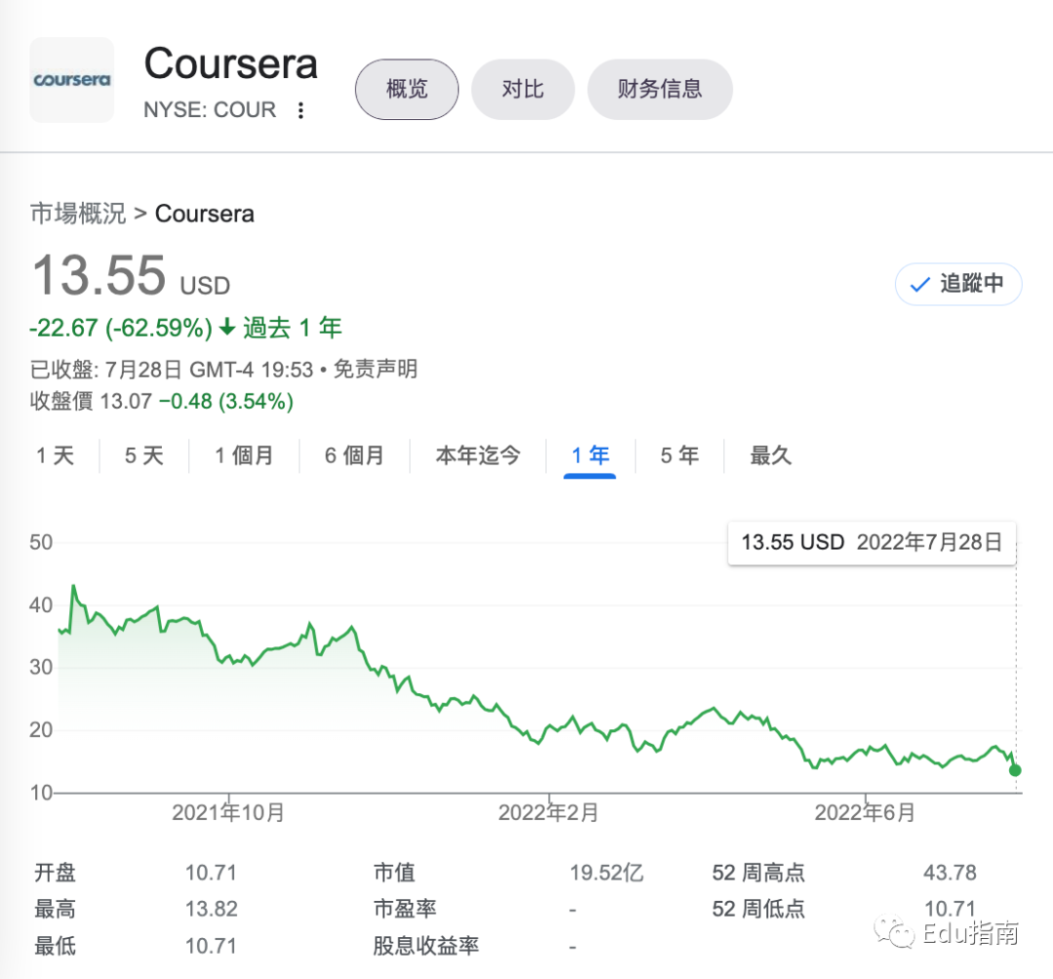Viewport: 1053px width, 979px height.
Task: Click the 52 周低点 label
Action: [759, 909]
